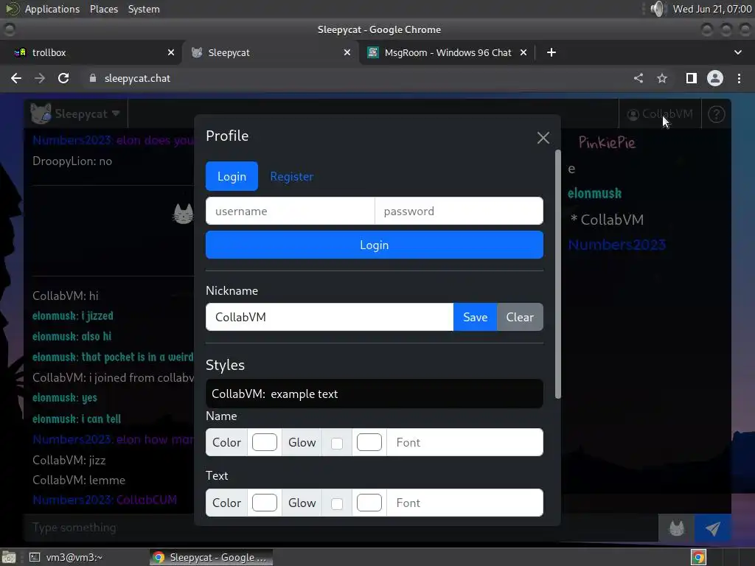Image resolution: width=755 pixels, height=566 pixels.
Task: Click the Chrome icon in bottom-right tray
Action: [x=698, y=557]
